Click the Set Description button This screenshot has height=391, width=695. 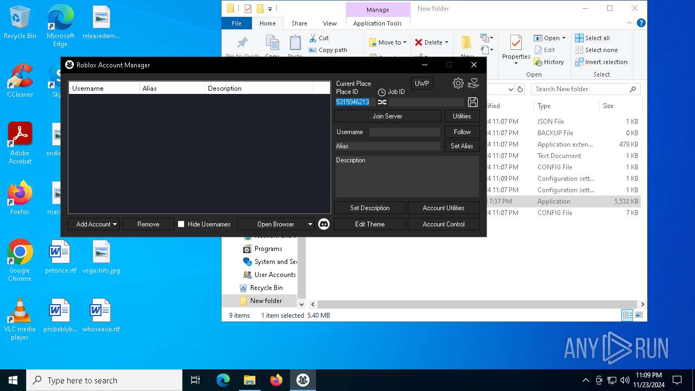pos(370,208)
